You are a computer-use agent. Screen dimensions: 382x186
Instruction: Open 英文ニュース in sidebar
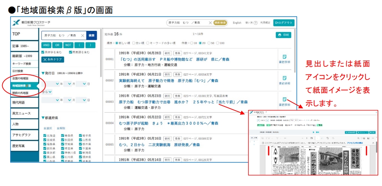[24, 113]
